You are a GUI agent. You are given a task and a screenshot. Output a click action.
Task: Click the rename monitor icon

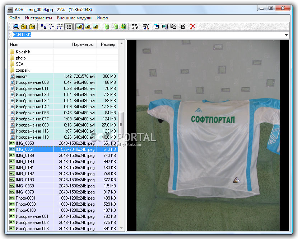(165, 27)
